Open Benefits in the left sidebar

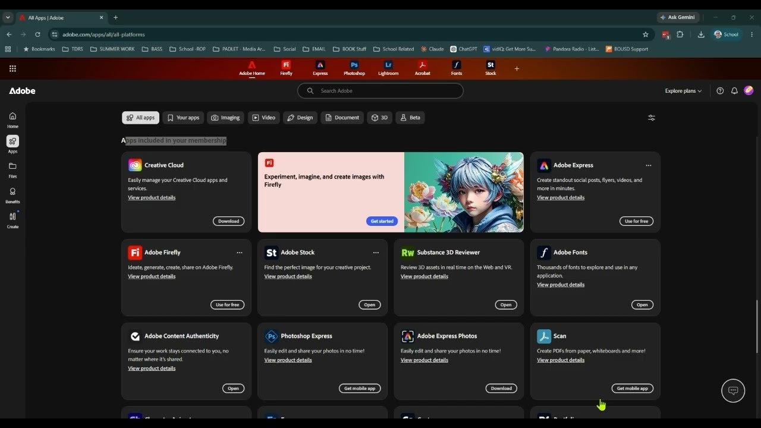click(12, 195)
